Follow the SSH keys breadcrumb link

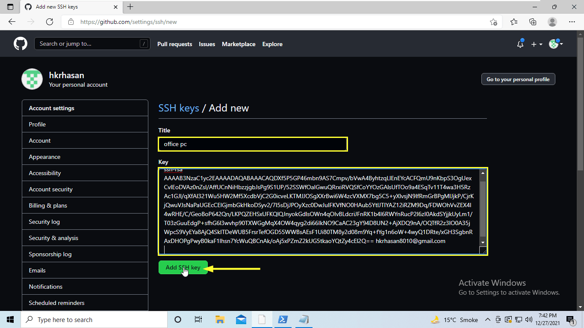179,108
